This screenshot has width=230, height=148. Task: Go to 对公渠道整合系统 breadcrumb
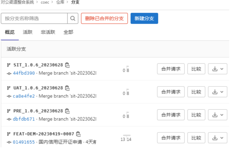17,2
